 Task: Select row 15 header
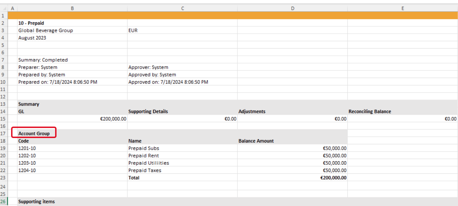coord(4,119)
